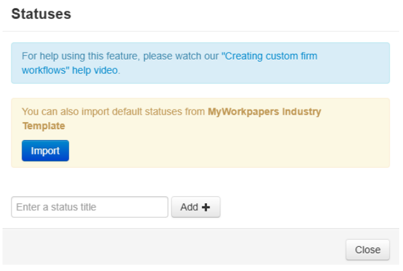
Task: Focus the 'Enter a status title' field
Action: [x=89, y=207]
